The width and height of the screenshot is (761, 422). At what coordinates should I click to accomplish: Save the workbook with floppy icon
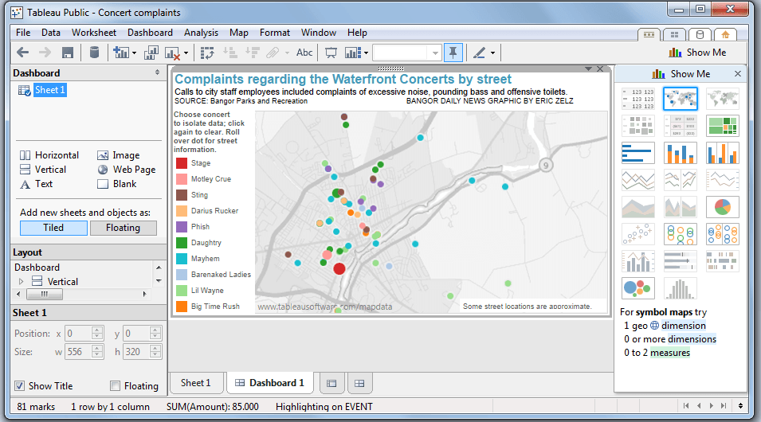point(68,53)
